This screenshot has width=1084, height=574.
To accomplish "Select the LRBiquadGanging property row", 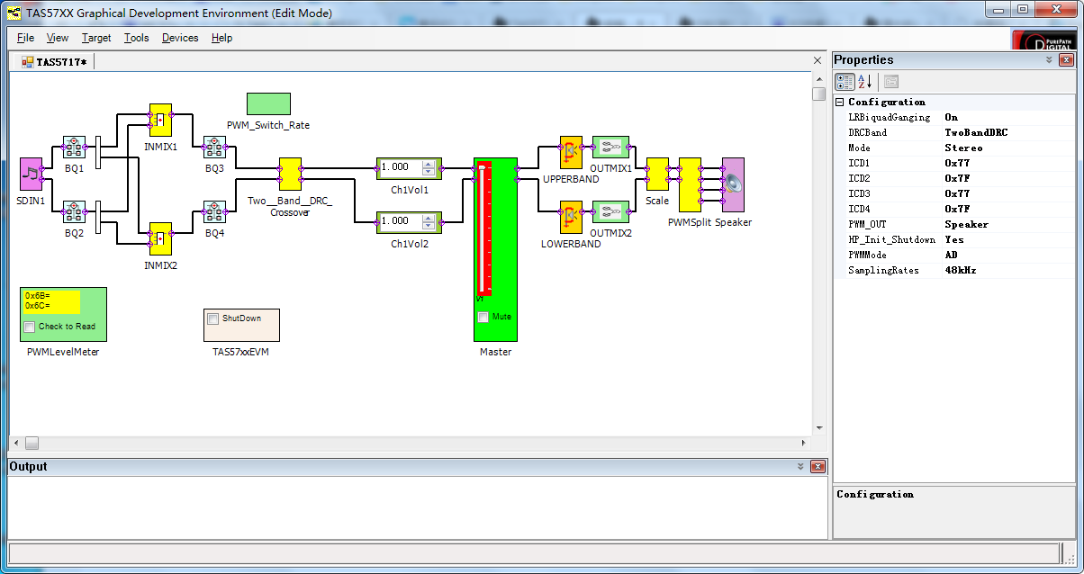I will coord(954,117).
